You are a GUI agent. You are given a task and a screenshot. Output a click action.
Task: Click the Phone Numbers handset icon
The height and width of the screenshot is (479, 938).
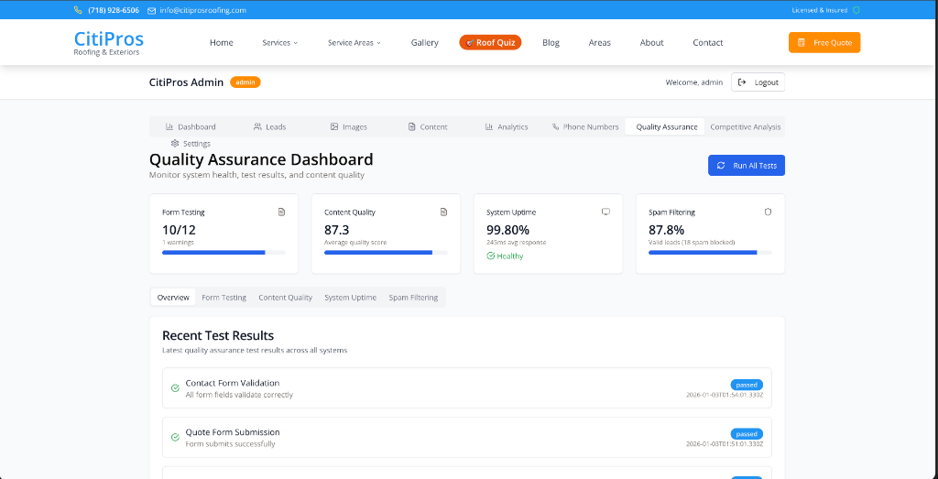(x=556, y=126)
